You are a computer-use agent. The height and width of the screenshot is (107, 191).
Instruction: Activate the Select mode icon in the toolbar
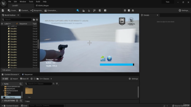pos(78,10)
